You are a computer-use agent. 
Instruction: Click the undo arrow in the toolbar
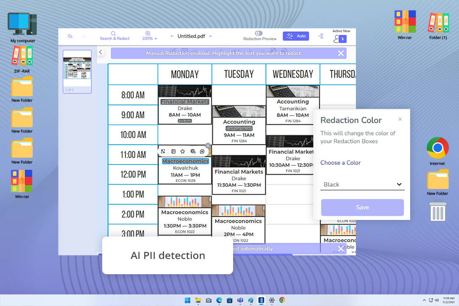(x=69, y=36)
